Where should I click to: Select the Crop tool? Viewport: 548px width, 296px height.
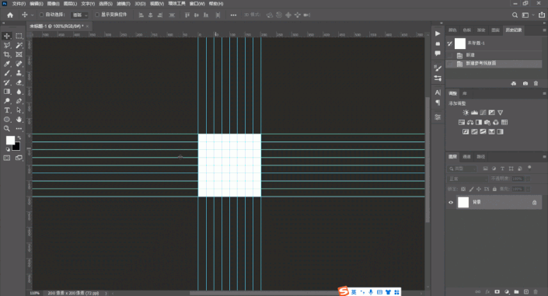7,54
